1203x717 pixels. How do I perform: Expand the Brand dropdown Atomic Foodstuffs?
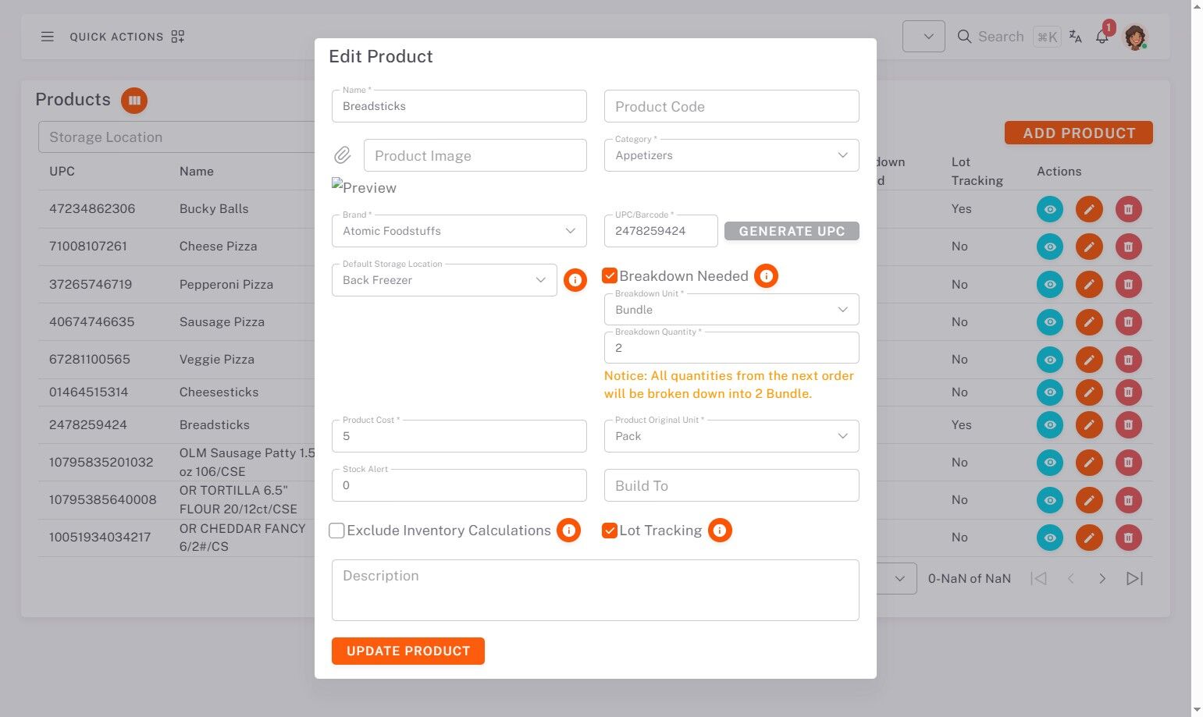pyautogui.click(x=459, y=231)
